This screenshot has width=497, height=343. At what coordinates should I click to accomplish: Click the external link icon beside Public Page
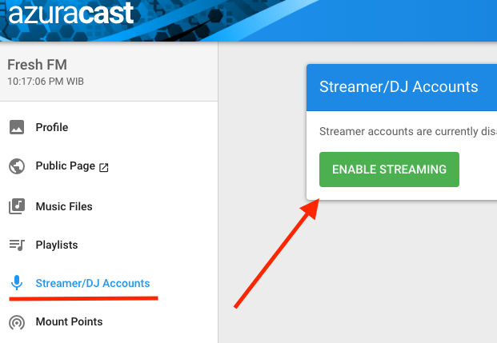point(104,168)
